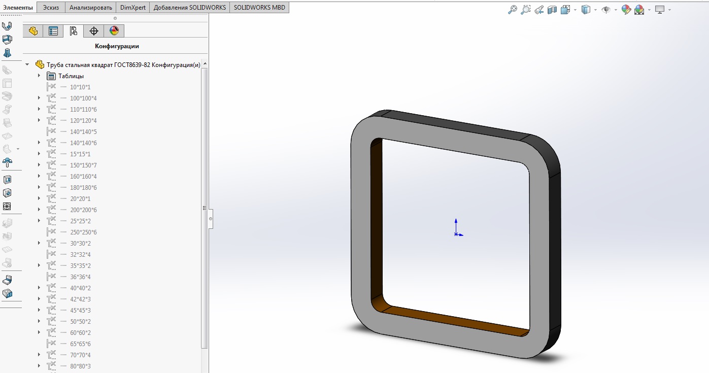Open the View Settings dropdown arrow

point(670,10)
